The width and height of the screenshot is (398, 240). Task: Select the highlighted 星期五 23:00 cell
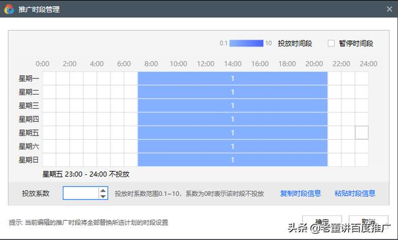(x=361, y=132)
